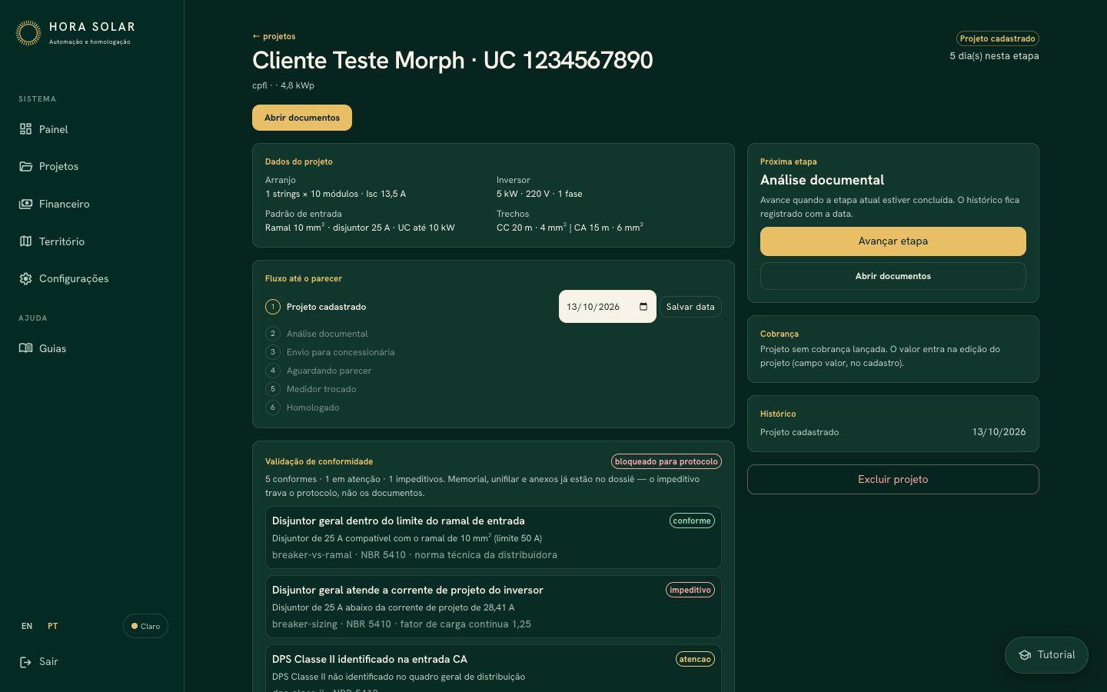Click the Histórico date 13/10/2026

pos(999,432)
